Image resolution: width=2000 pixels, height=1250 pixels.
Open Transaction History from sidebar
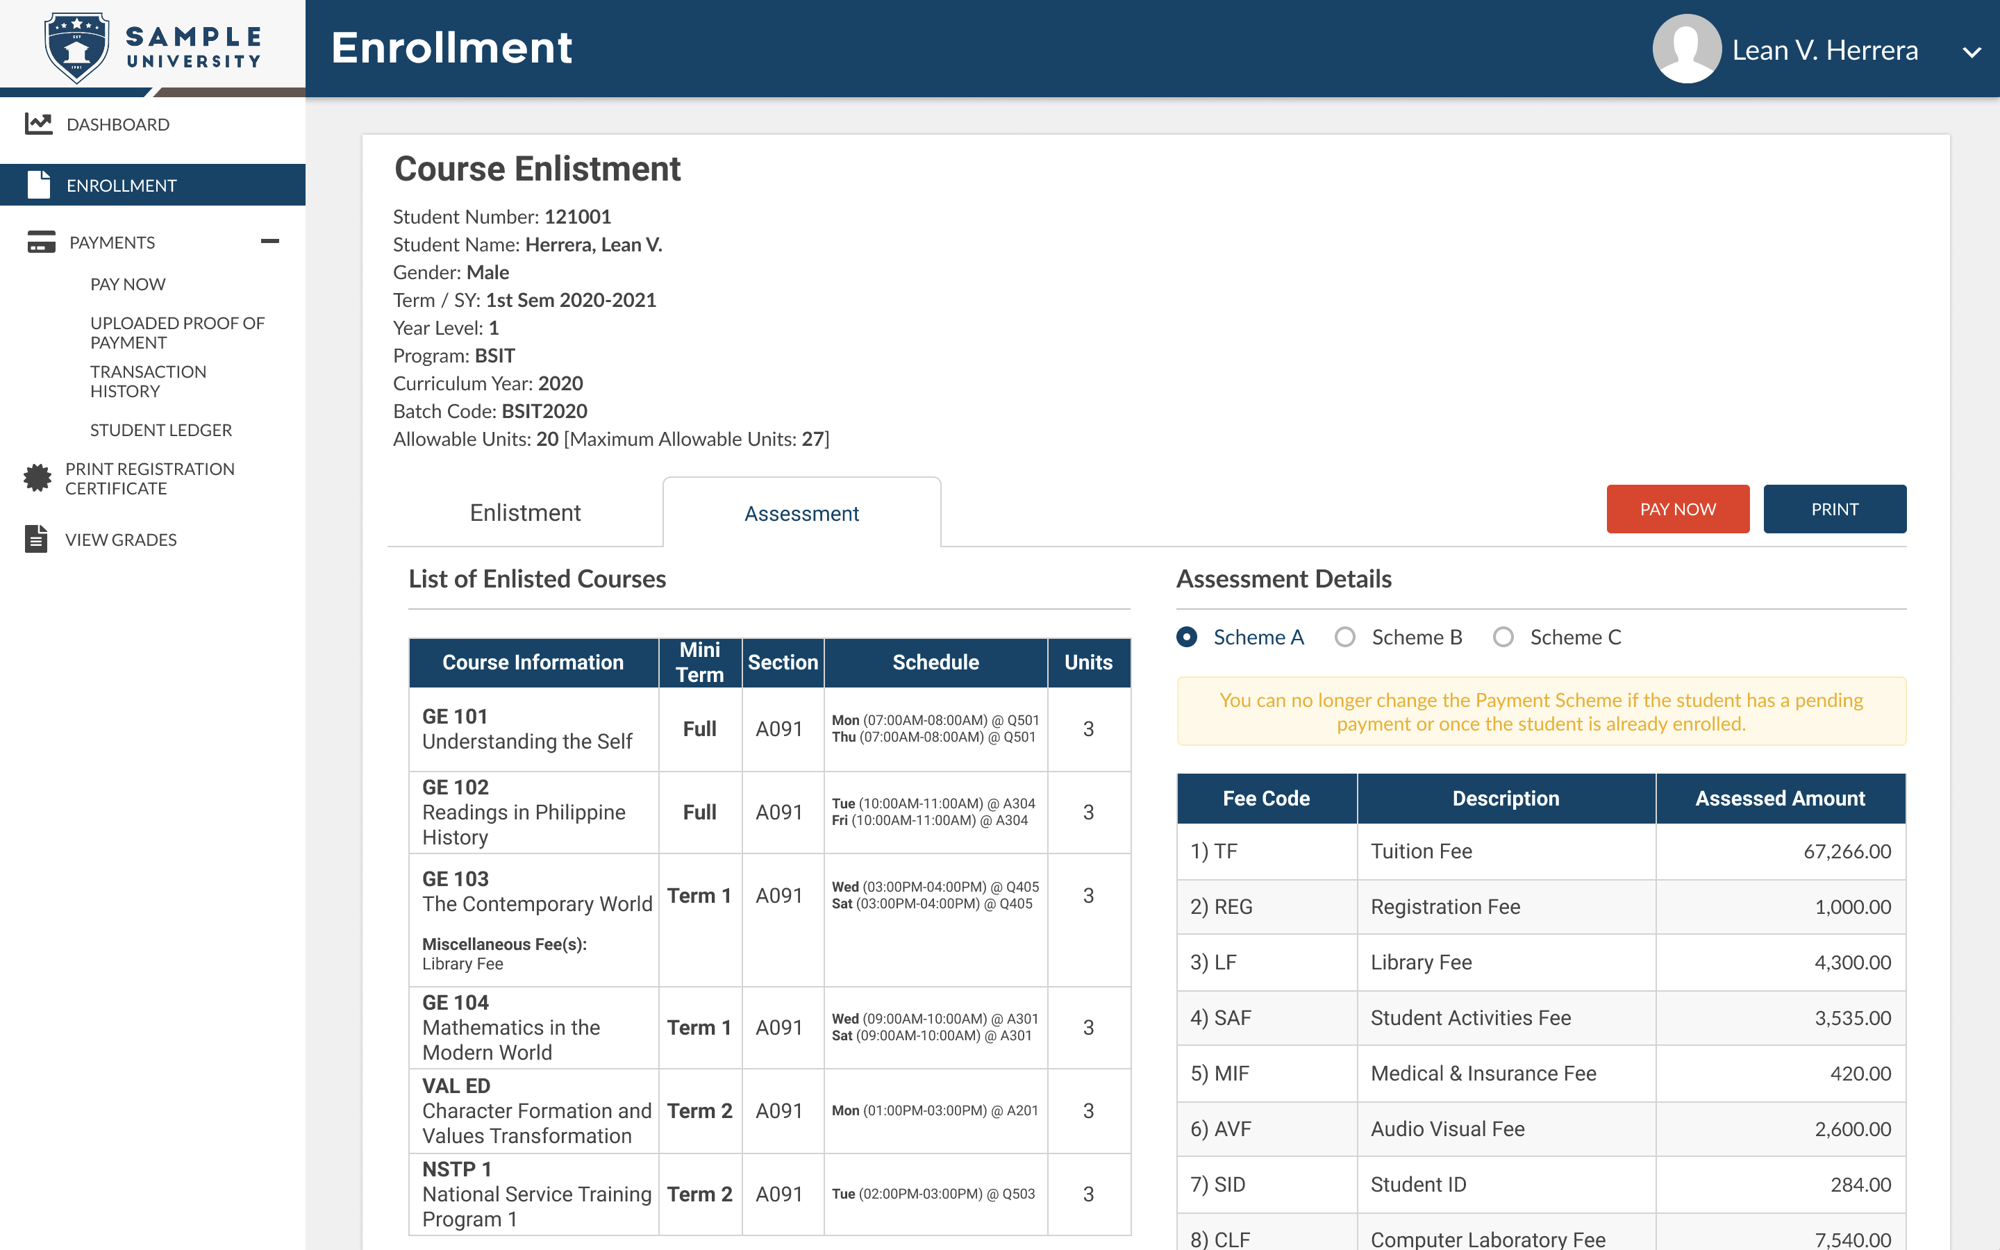[x=149, y=381]
